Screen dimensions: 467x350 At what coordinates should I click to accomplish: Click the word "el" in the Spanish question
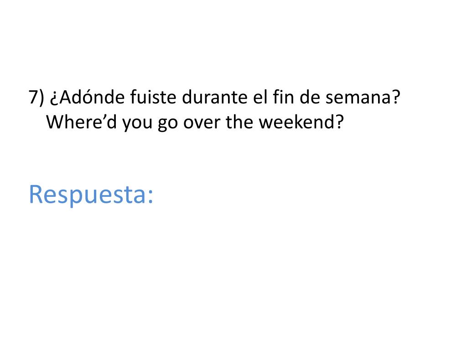[260, 97]
